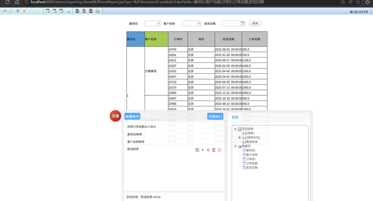Click the blue-page print icon after the export icons
Screen dimensions: 373x201
click(48, 11)
